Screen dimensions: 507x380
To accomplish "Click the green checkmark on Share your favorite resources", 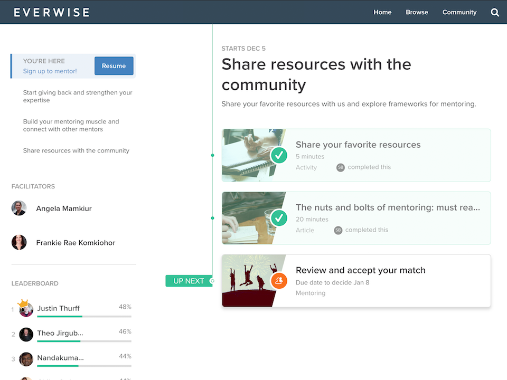I will pyautogui.click(x=279, y=155).
